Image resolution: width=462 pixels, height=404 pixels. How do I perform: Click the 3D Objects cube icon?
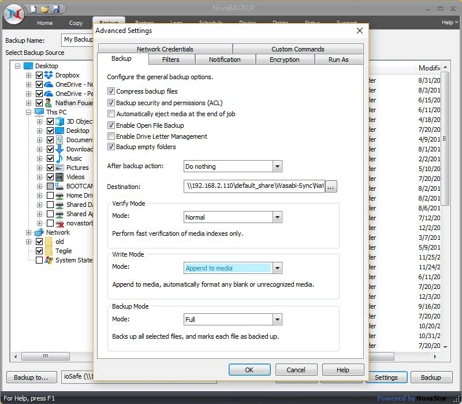tap(59, 121)
